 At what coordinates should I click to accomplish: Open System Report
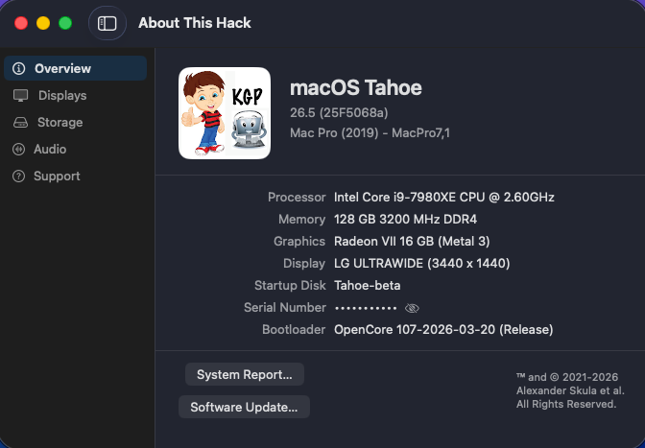245,374
